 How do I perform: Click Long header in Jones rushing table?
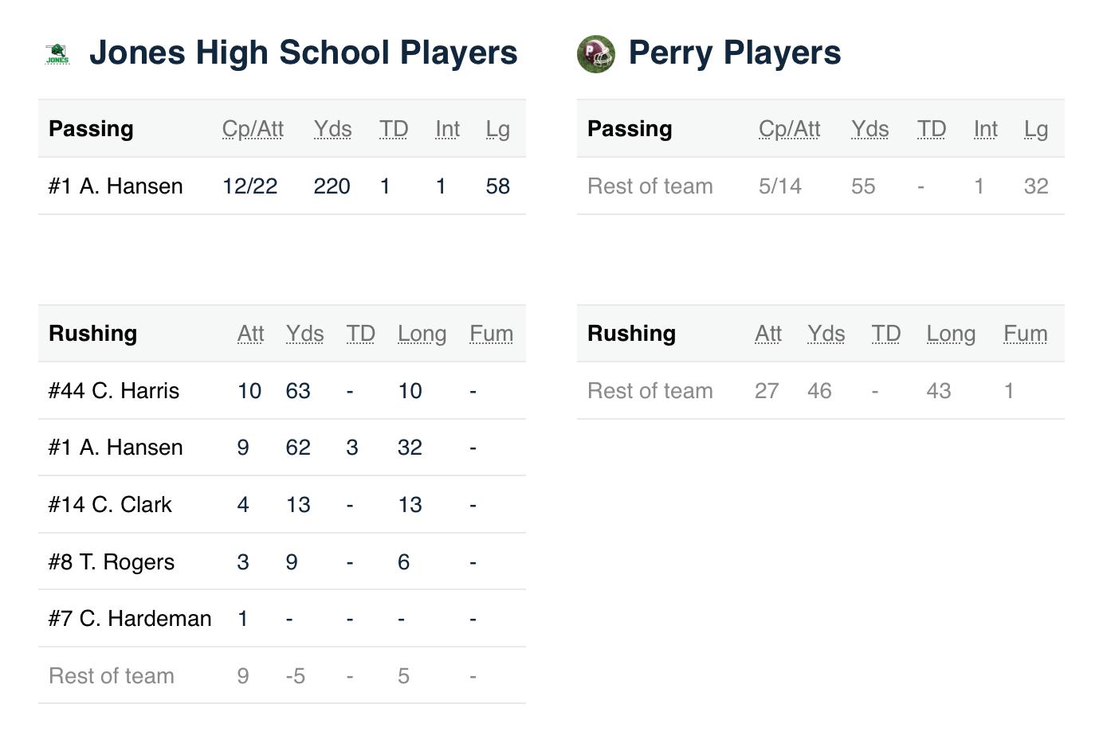point(422,334)
